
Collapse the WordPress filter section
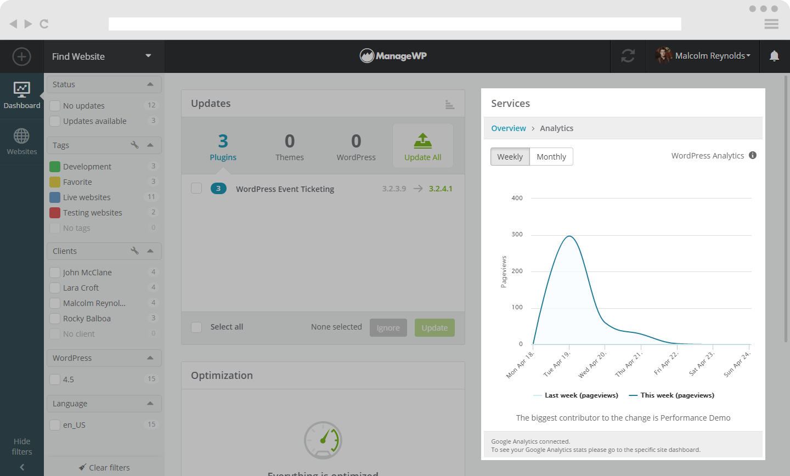(150, 358)
